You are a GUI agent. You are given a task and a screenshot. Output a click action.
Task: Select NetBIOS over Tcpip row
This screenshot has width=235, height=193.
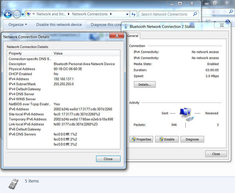point(63,104)
